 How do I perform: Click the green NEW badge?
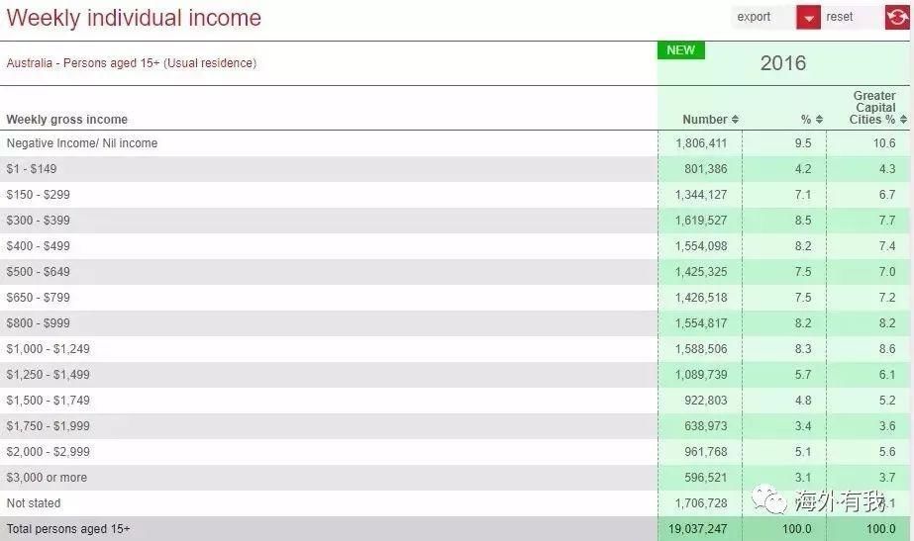tap(681, 50)
